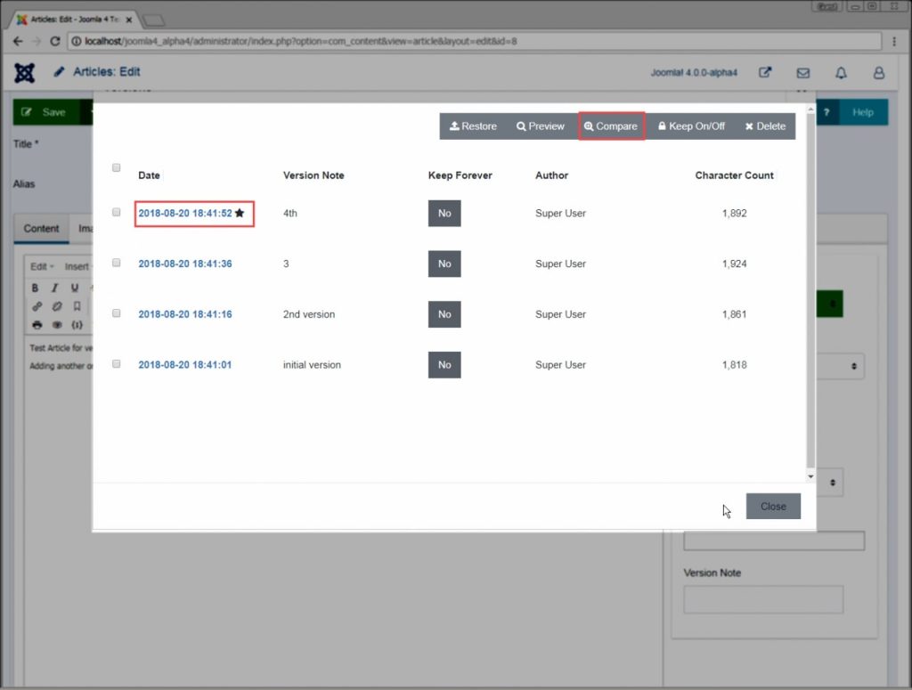Open the browser menu dots
This screenshot has height=690, width=912.
point(894,41)
